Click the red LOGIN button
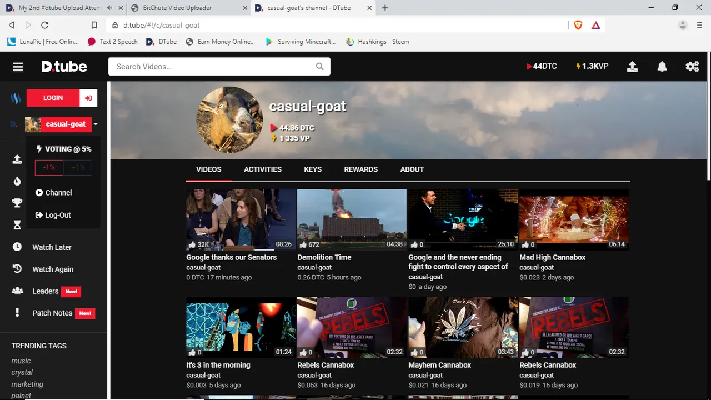The height and width of the screenshot is (400, 711). coord(53,98)
